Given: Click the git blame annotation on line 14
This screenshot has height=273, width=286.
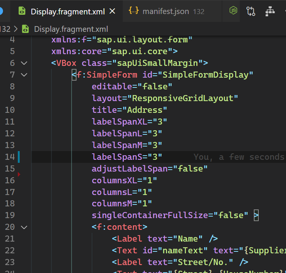Looking at the screenshot, I should (239, 157).
